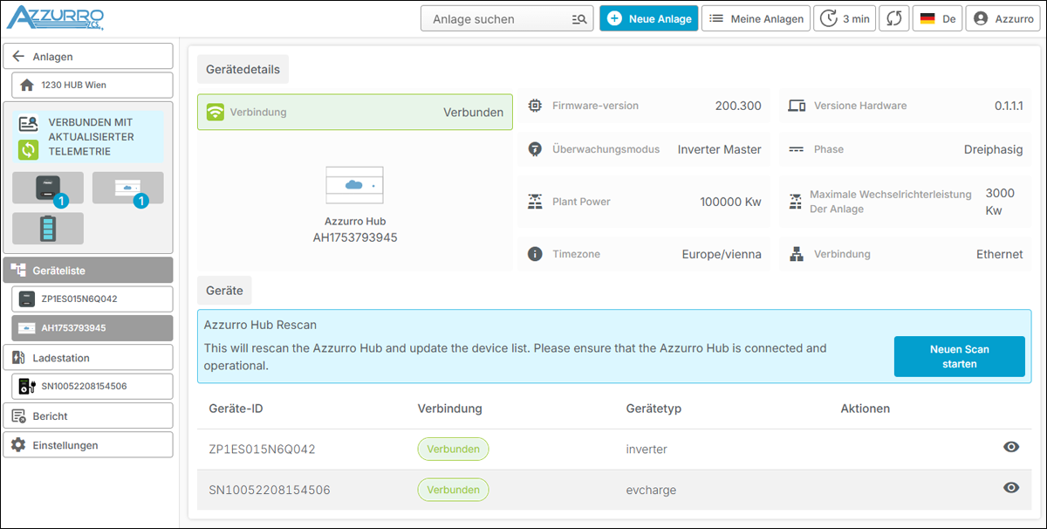Click the hub device tile with badge
This screenshot has height=529, width=1047.
tap(127, 188)
